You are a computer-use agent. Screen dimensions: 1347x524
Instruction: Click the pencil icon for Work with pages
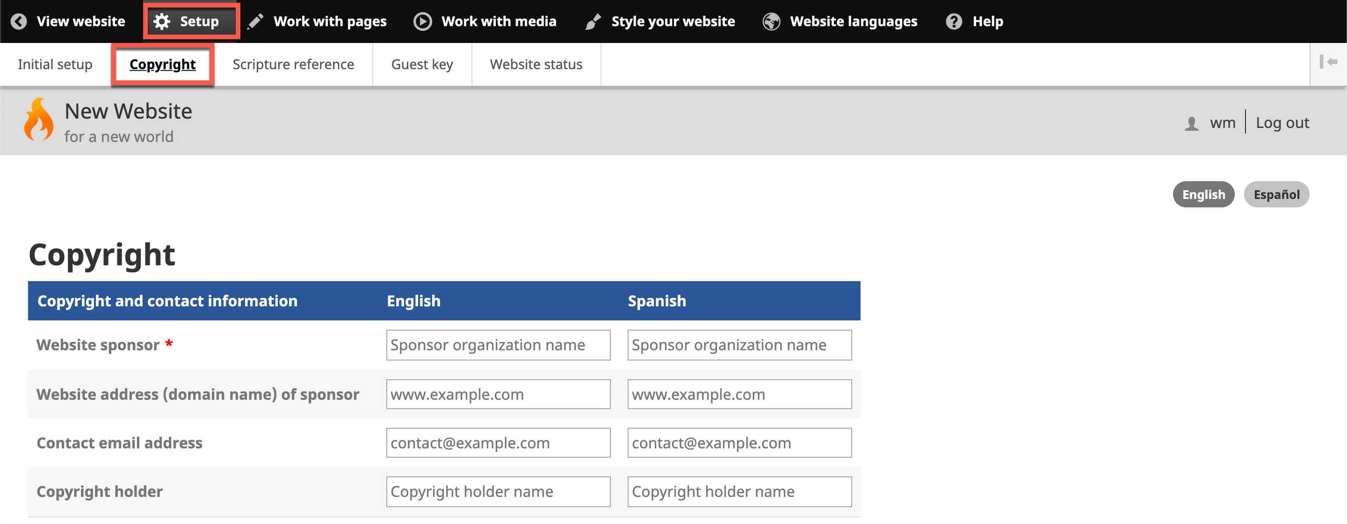255,21
